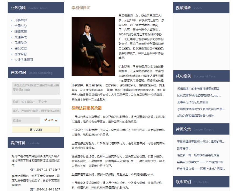Click the empty video player area
Image resolution: width=240 pixels, height=191 pixels.
point(201,41)
